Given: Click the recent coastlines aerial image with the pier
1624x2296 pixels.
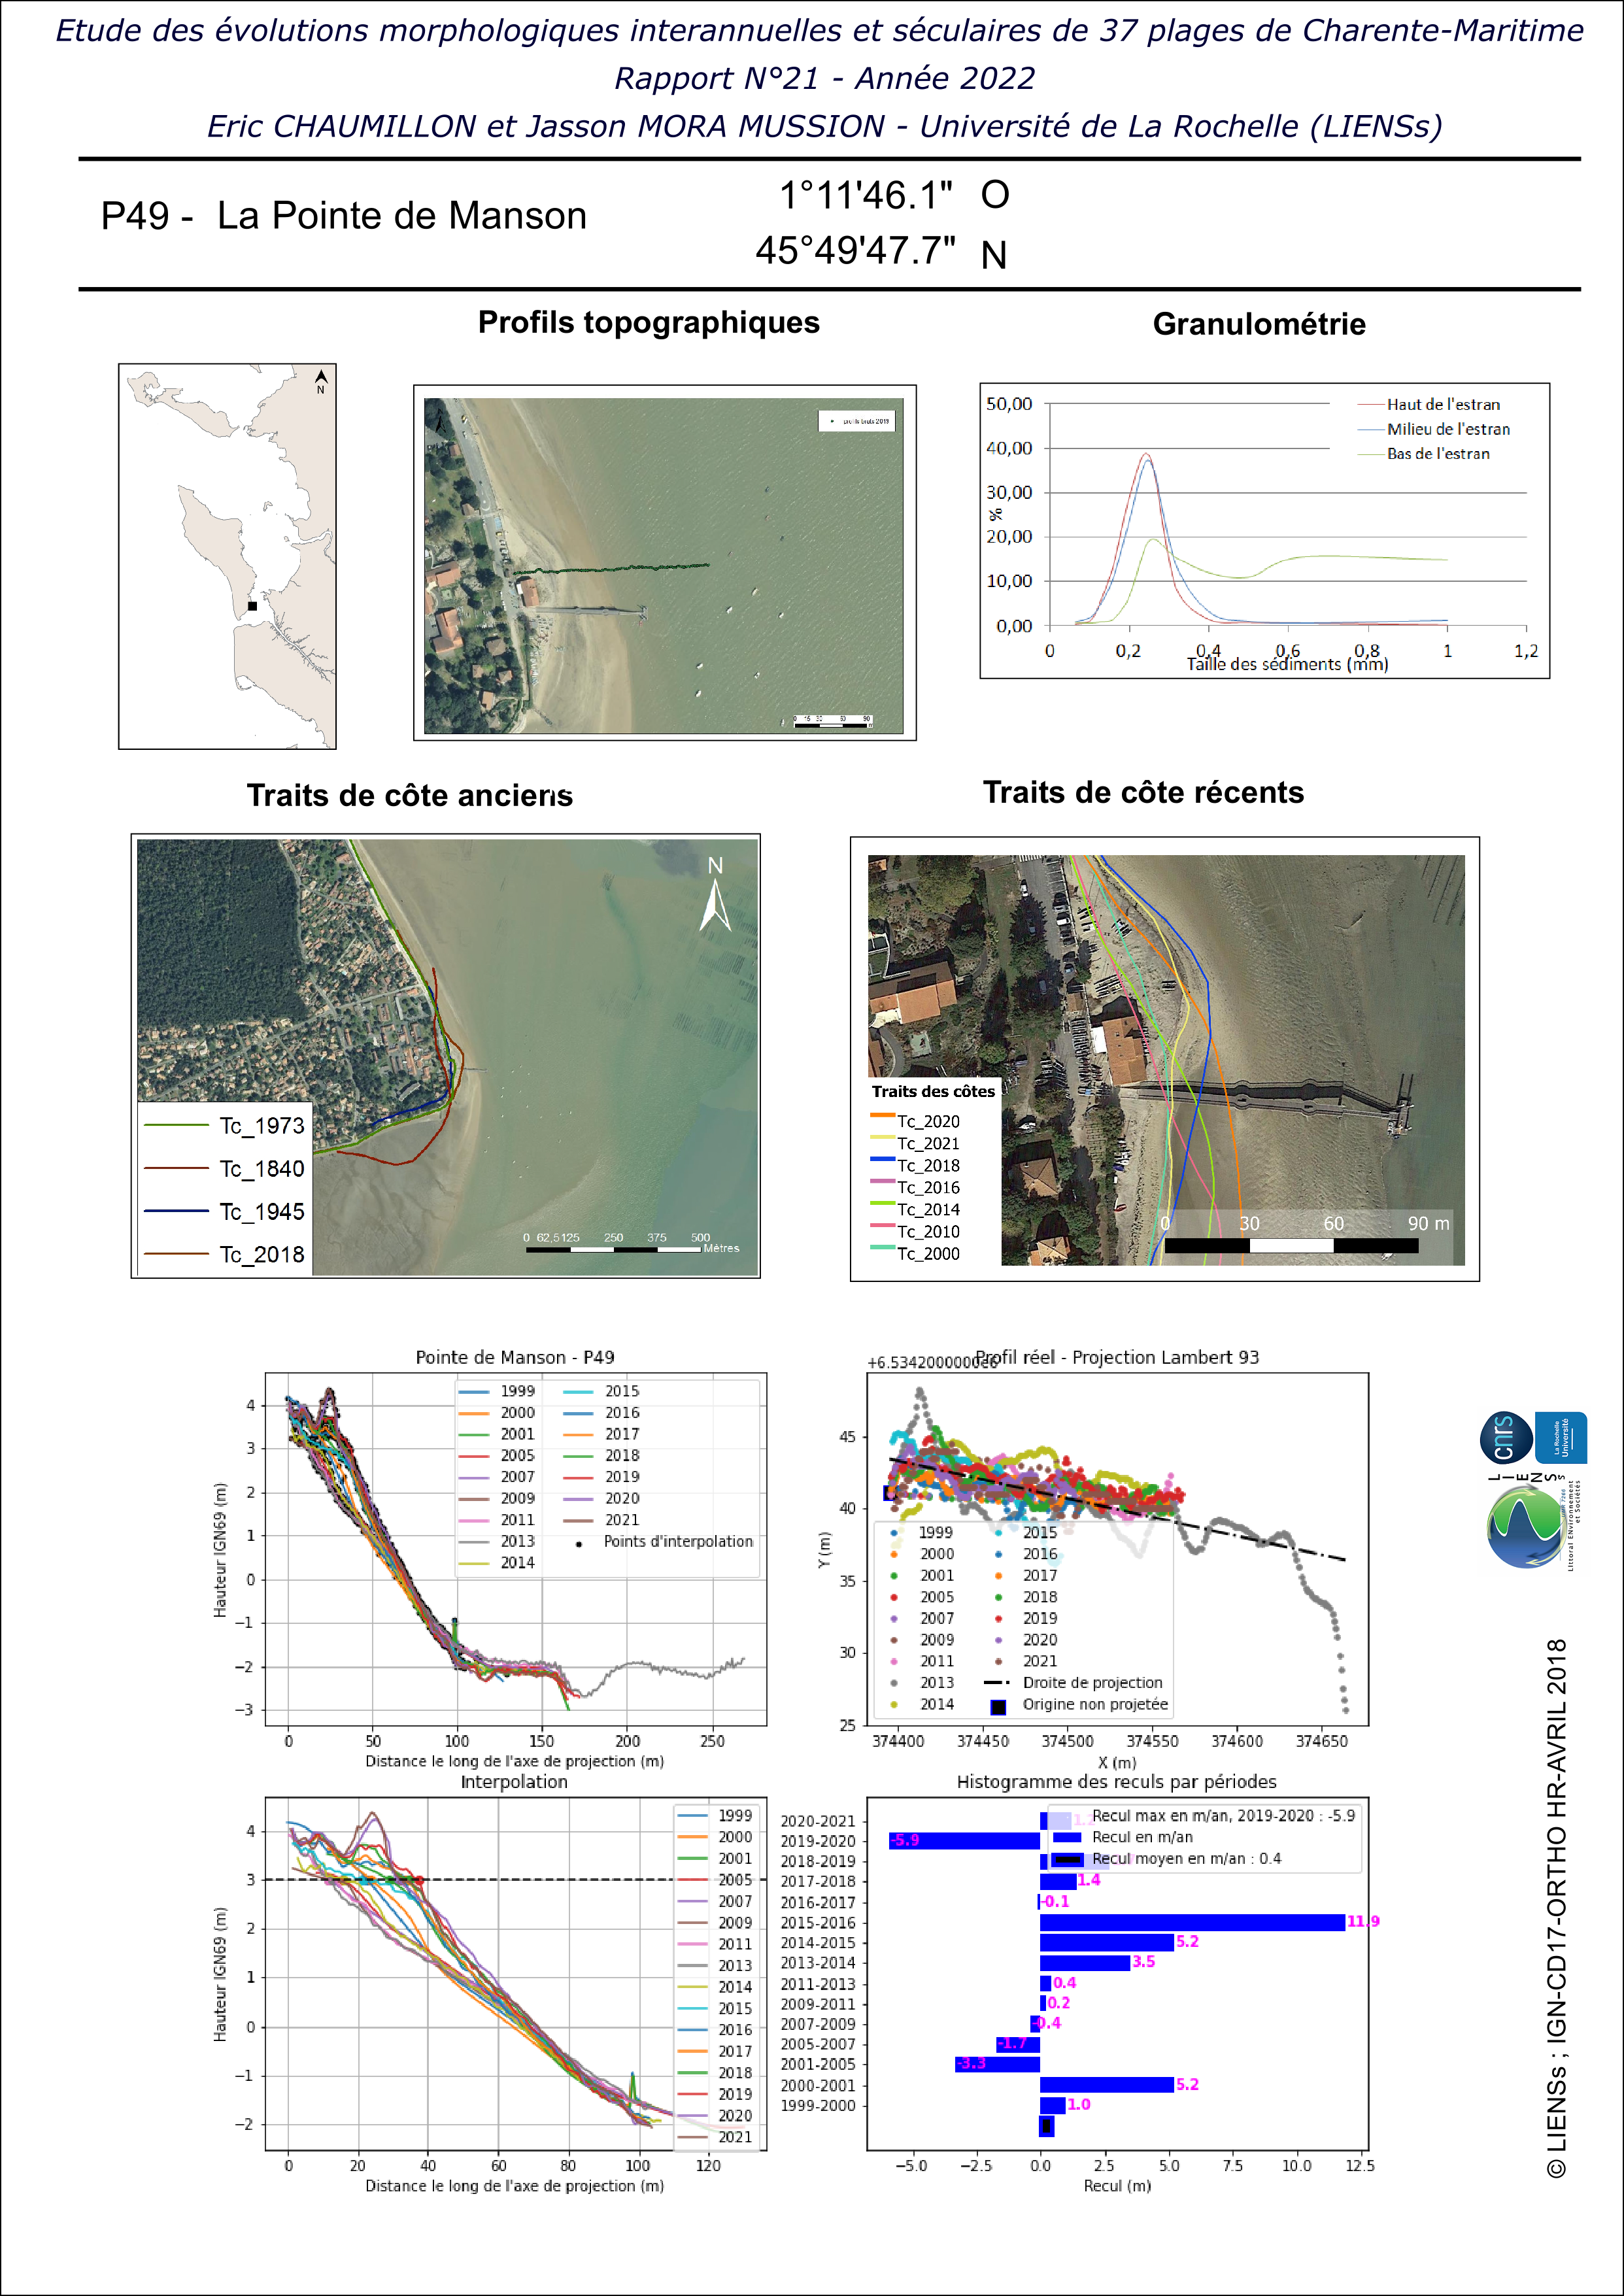Looking at the screenshot, I should [x=1166, y=1060].
